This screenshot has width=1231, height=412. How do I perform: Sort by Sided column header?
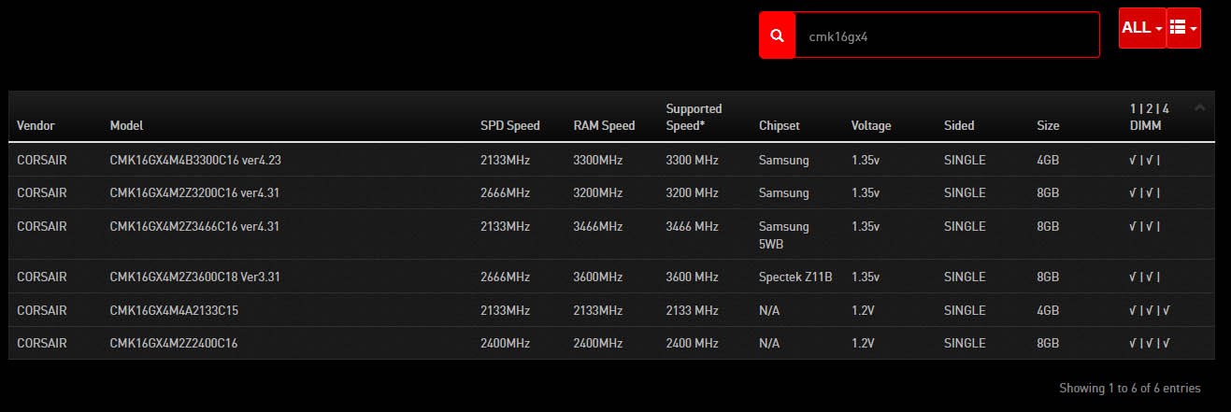tap(959, 125)
